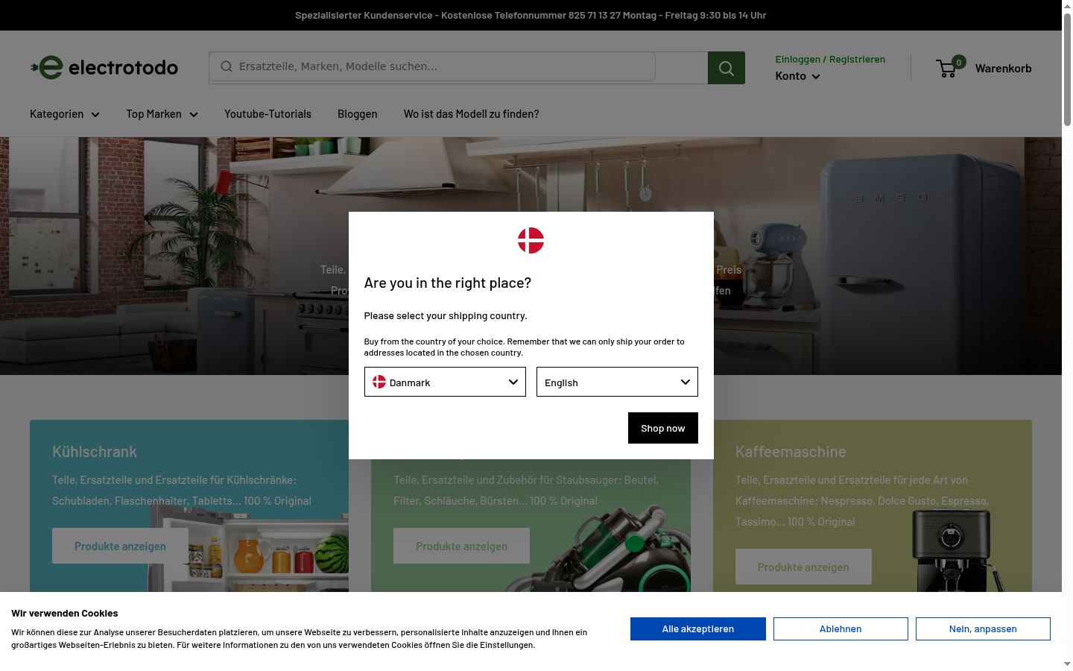Click 'Please select your shipping country.' text
This screenshot has width=1073, height=671.
(446, 315)
